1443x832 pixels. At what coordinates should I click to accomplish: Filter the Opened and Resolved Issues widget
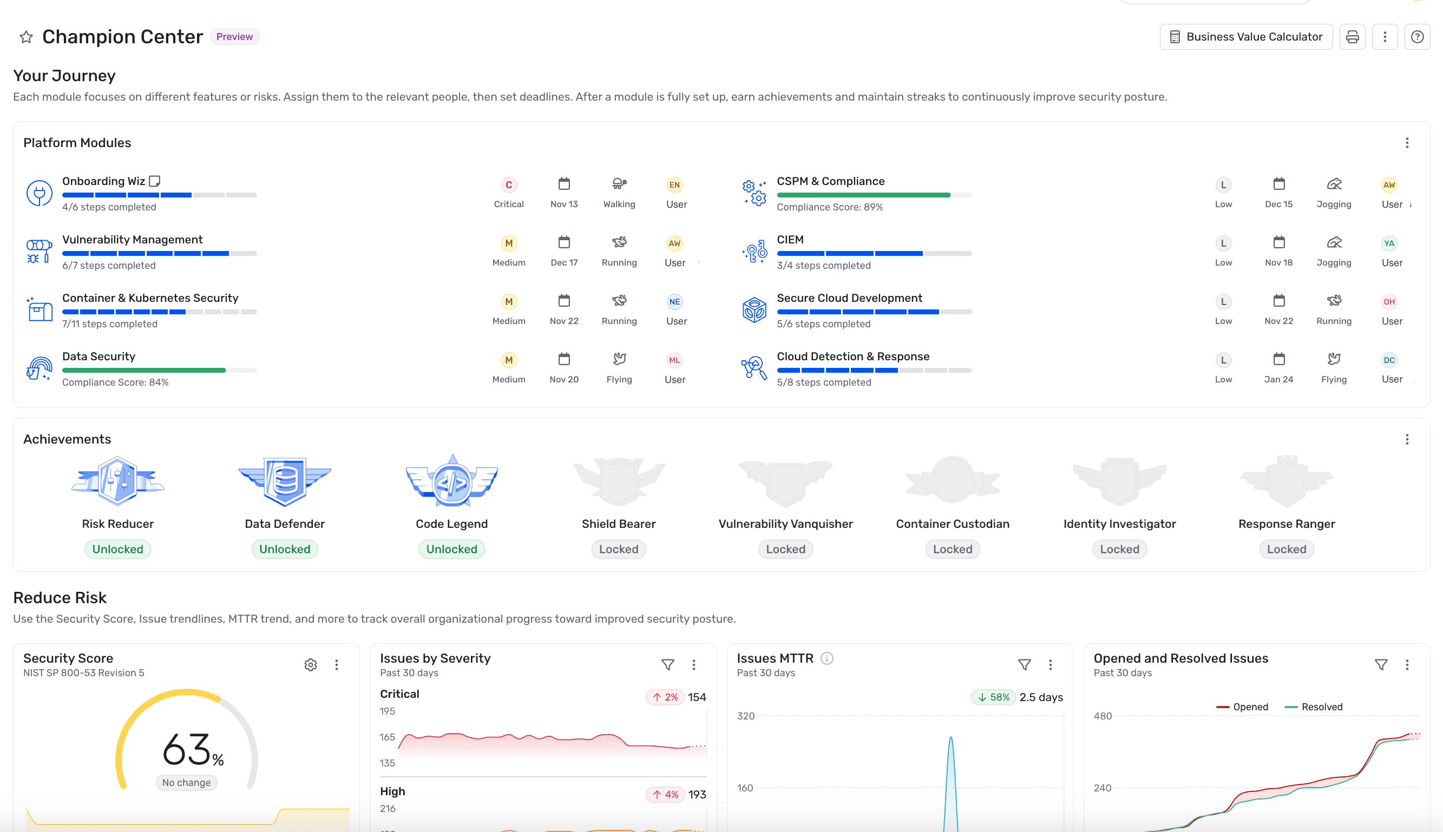point(1381,664)
